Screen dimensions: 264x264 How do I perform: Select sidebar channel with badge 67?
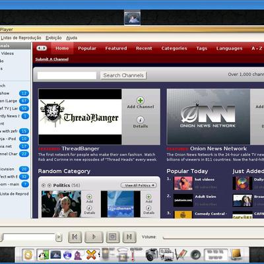15,101
